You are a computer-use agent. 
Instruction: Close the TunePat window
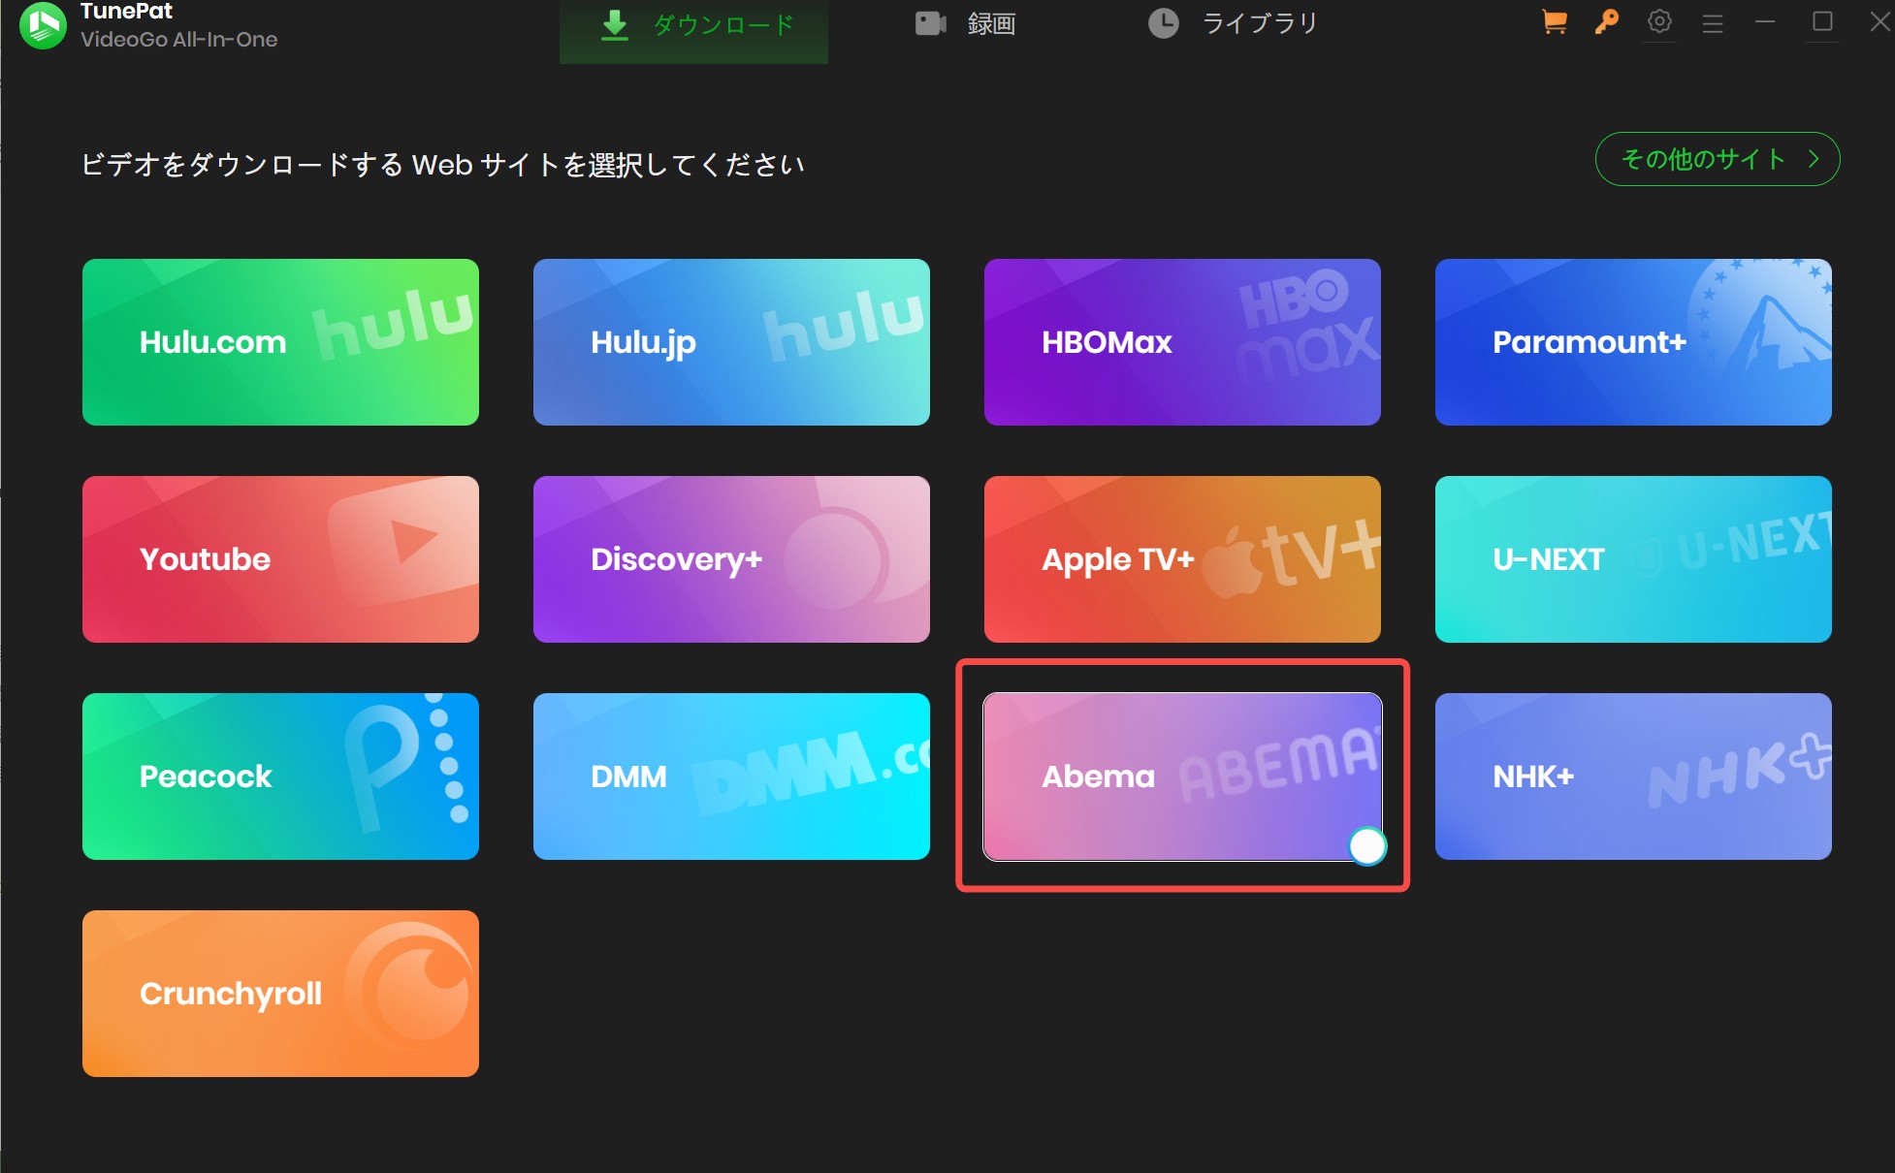pyautogui.click(x=1879, y=21)
